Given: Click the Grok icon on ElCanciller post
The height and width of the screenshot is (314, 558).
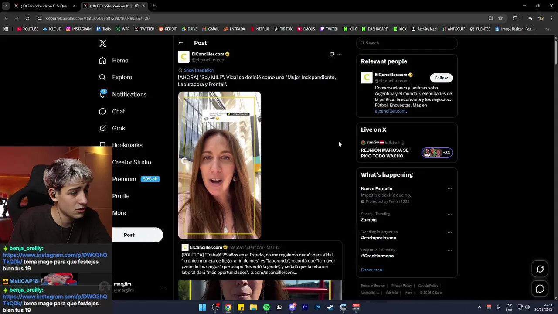Looking at the screenshot, I should point(332,54).
